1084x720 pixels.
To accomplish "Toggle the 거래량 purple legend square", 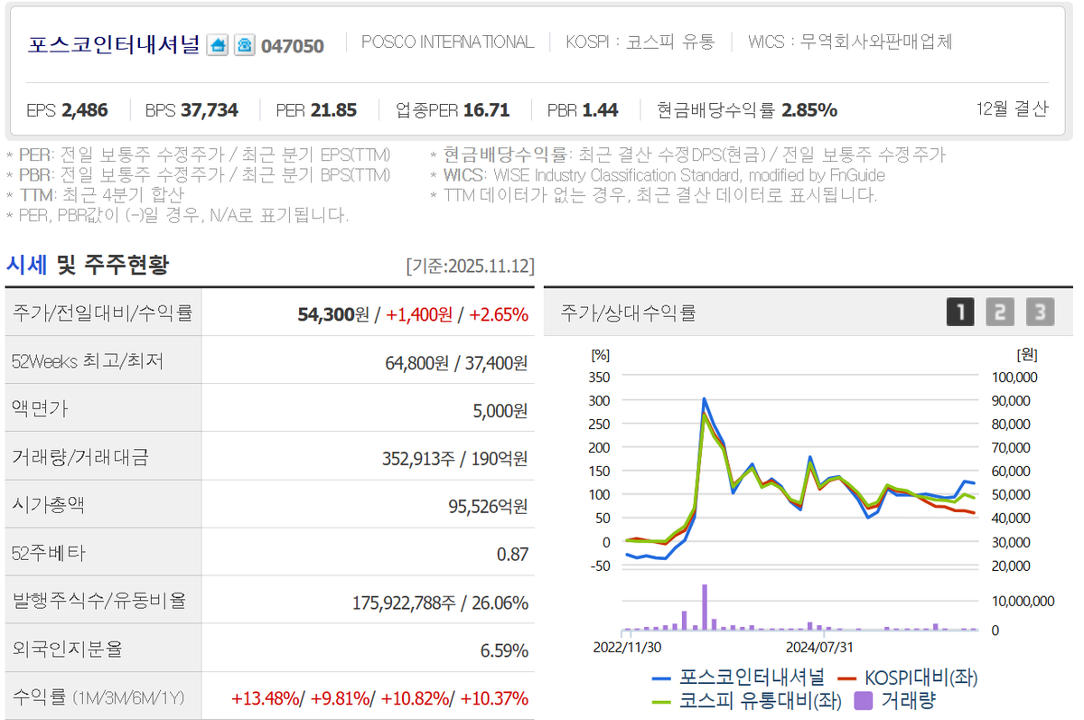I will [895, 699].
